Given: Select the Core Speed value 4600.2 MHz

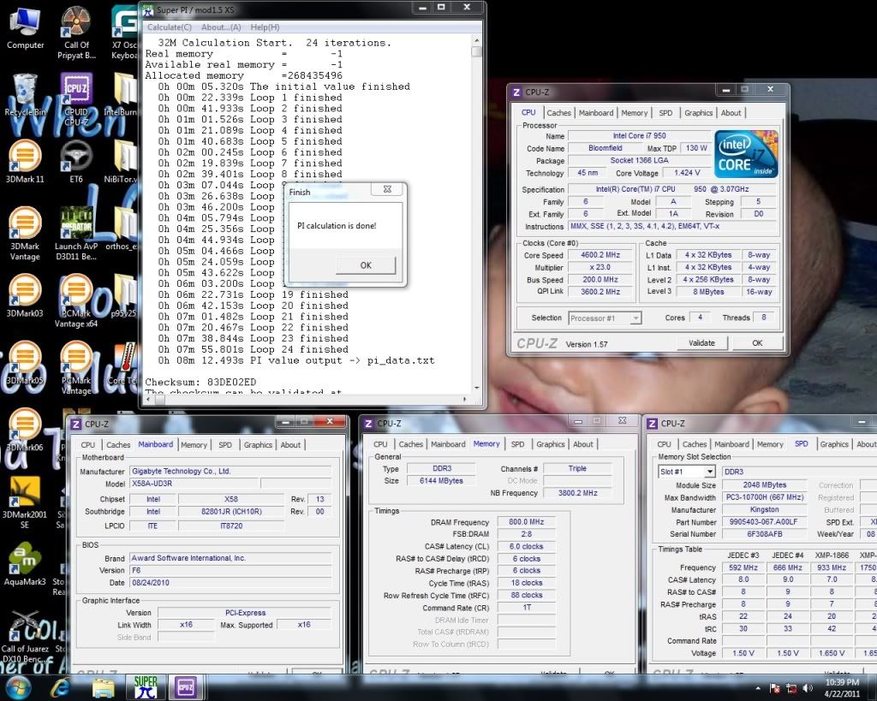Looking at the screenshot, I should click(600, 255).
